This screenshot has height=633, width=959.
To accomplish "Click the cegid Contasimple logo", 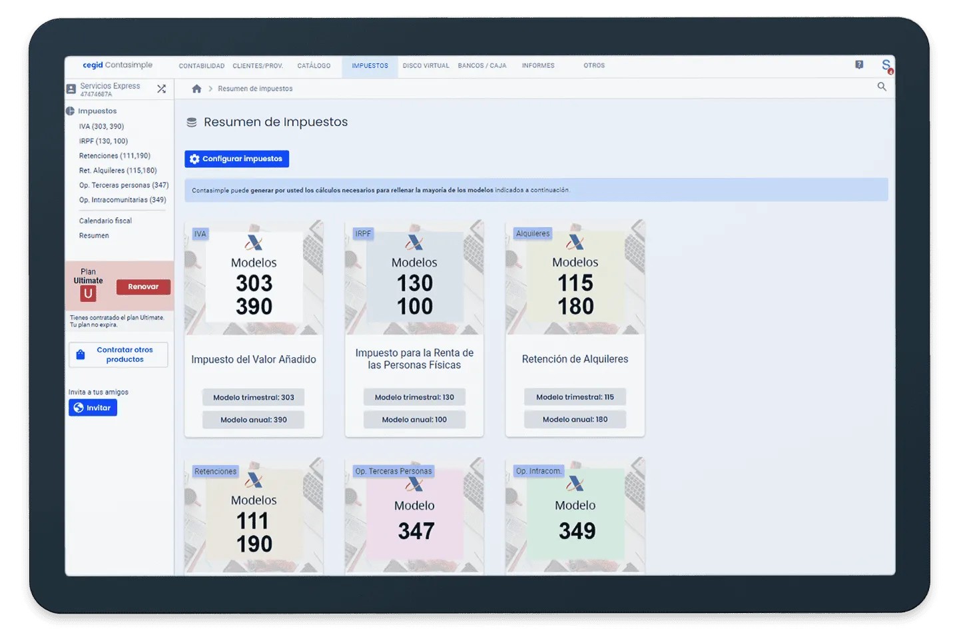I will (117, 65).
